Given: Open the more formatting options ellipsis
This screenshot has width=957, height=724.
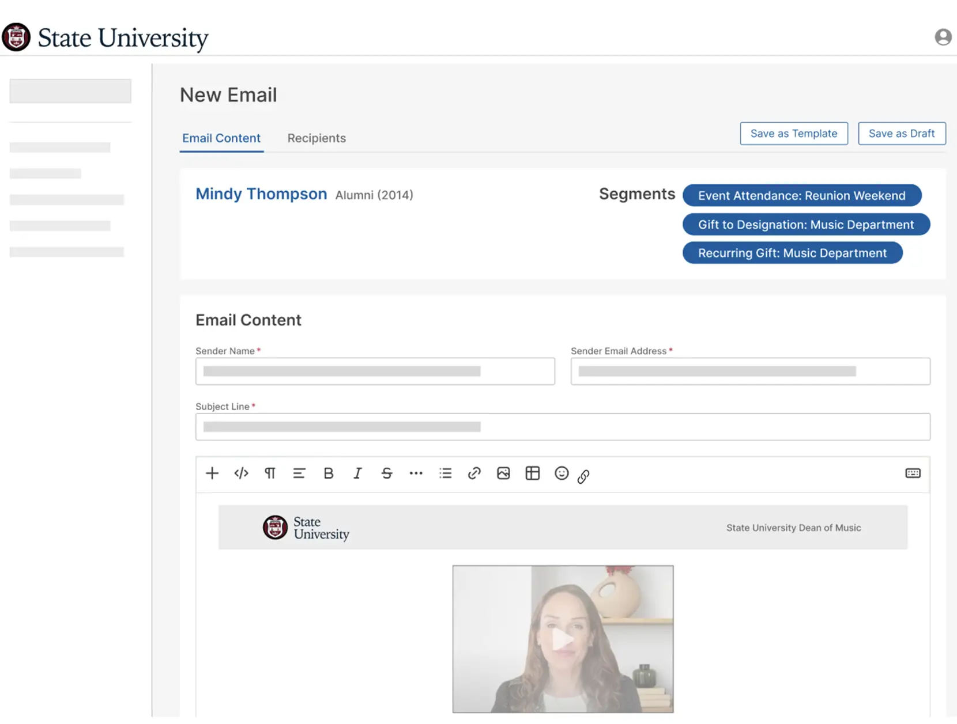Looking at the screenshot, I should coord(416,473).
